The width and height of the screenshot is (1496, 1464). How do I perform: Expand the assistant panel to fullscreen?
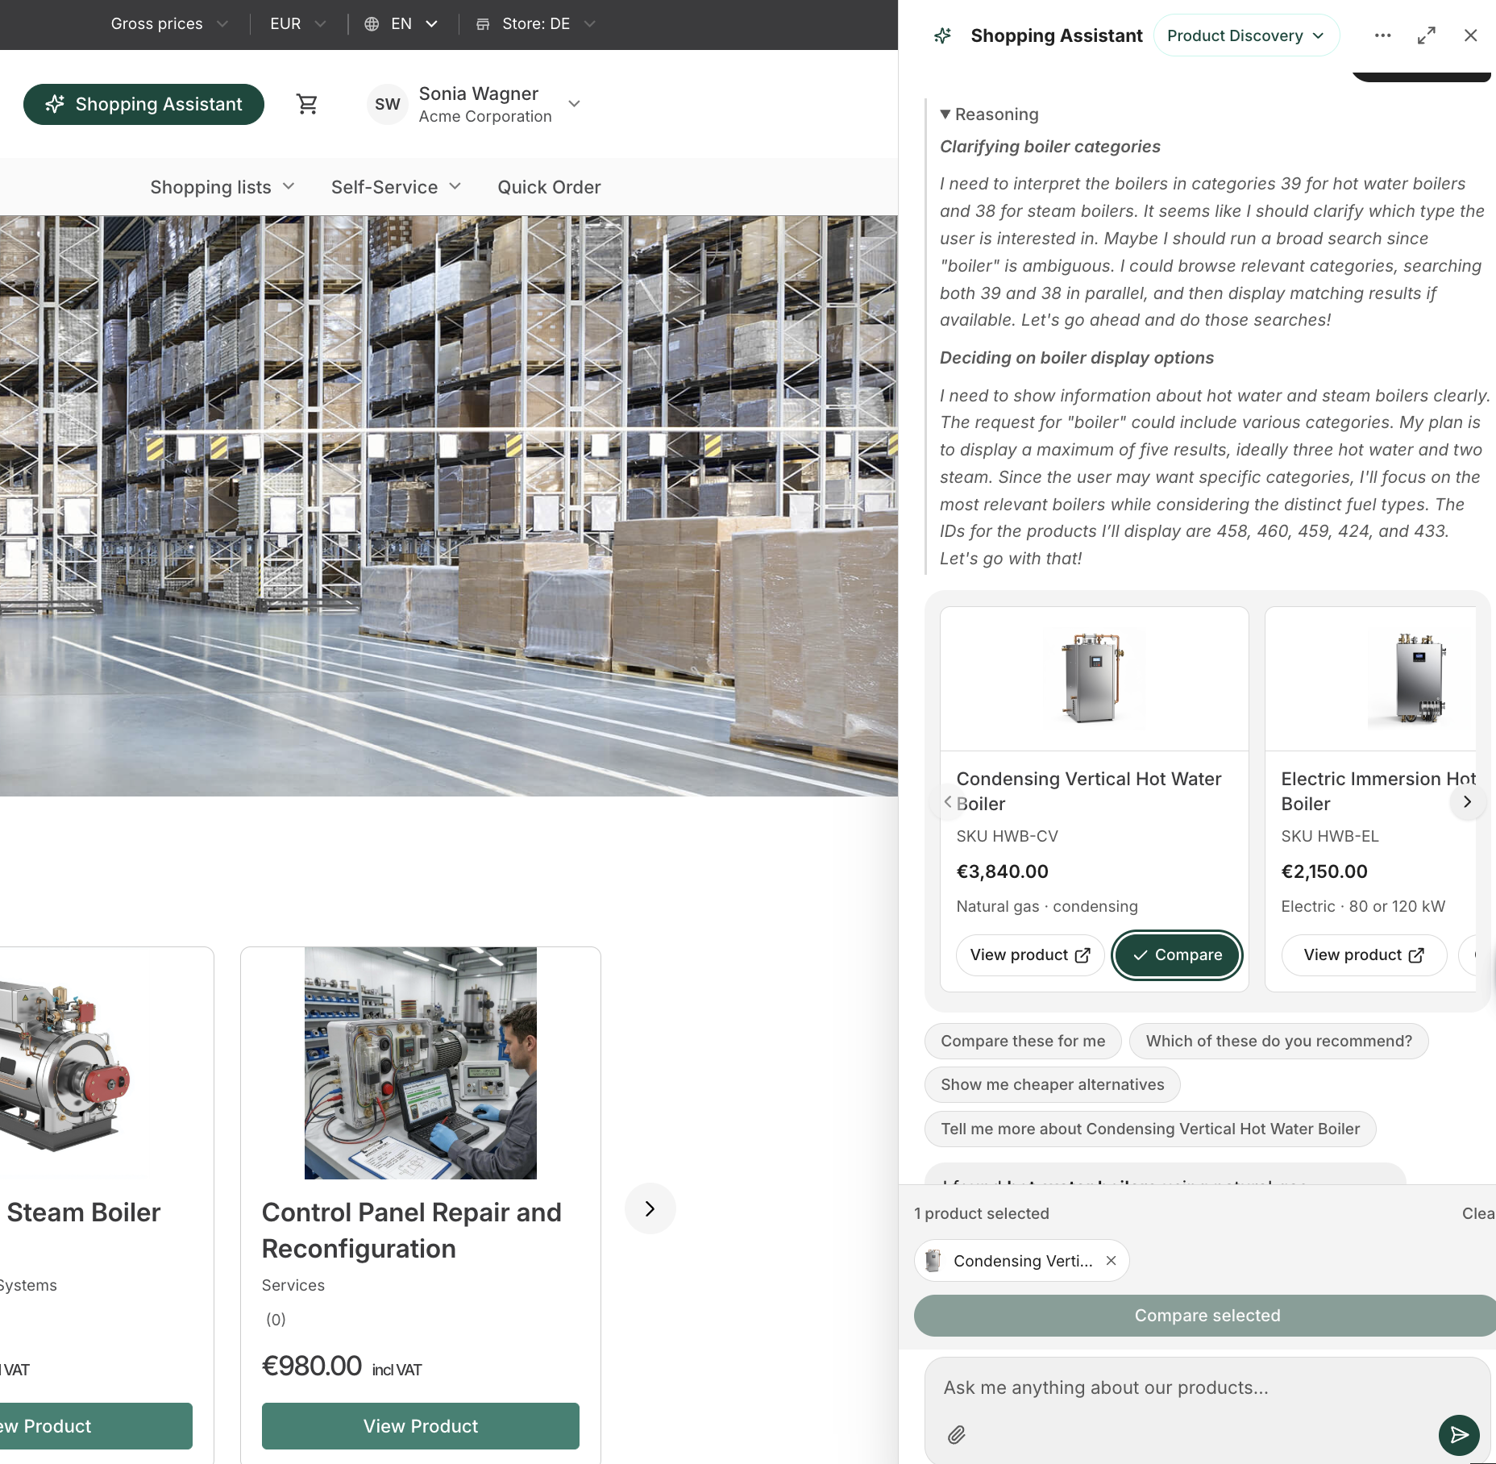[x=1427, y=35]
